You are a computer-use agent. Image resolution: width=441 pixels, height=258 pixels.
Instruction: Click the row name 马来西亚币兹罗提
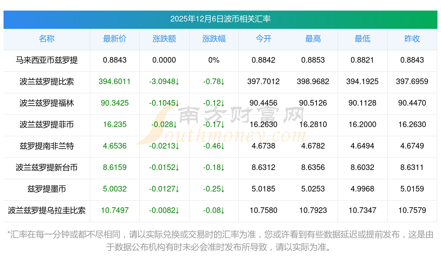[47, 60]
